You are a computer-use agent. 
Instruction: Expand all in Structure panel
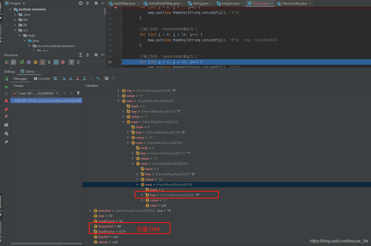(x=81, y=55)
